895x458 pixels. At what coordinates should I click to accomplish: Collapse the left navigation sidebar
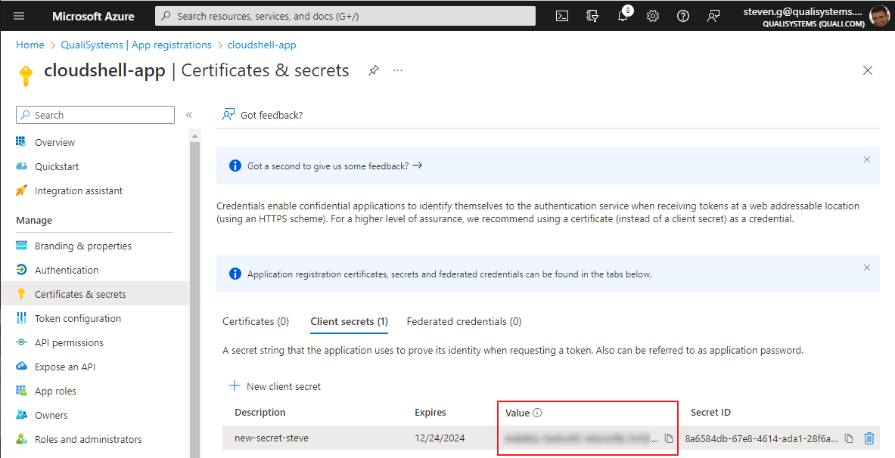[x=189, y=115]
